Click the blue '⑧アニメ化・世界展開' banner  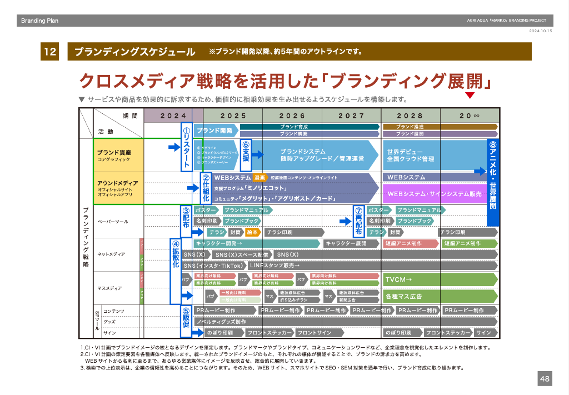[x=493, y=182]
